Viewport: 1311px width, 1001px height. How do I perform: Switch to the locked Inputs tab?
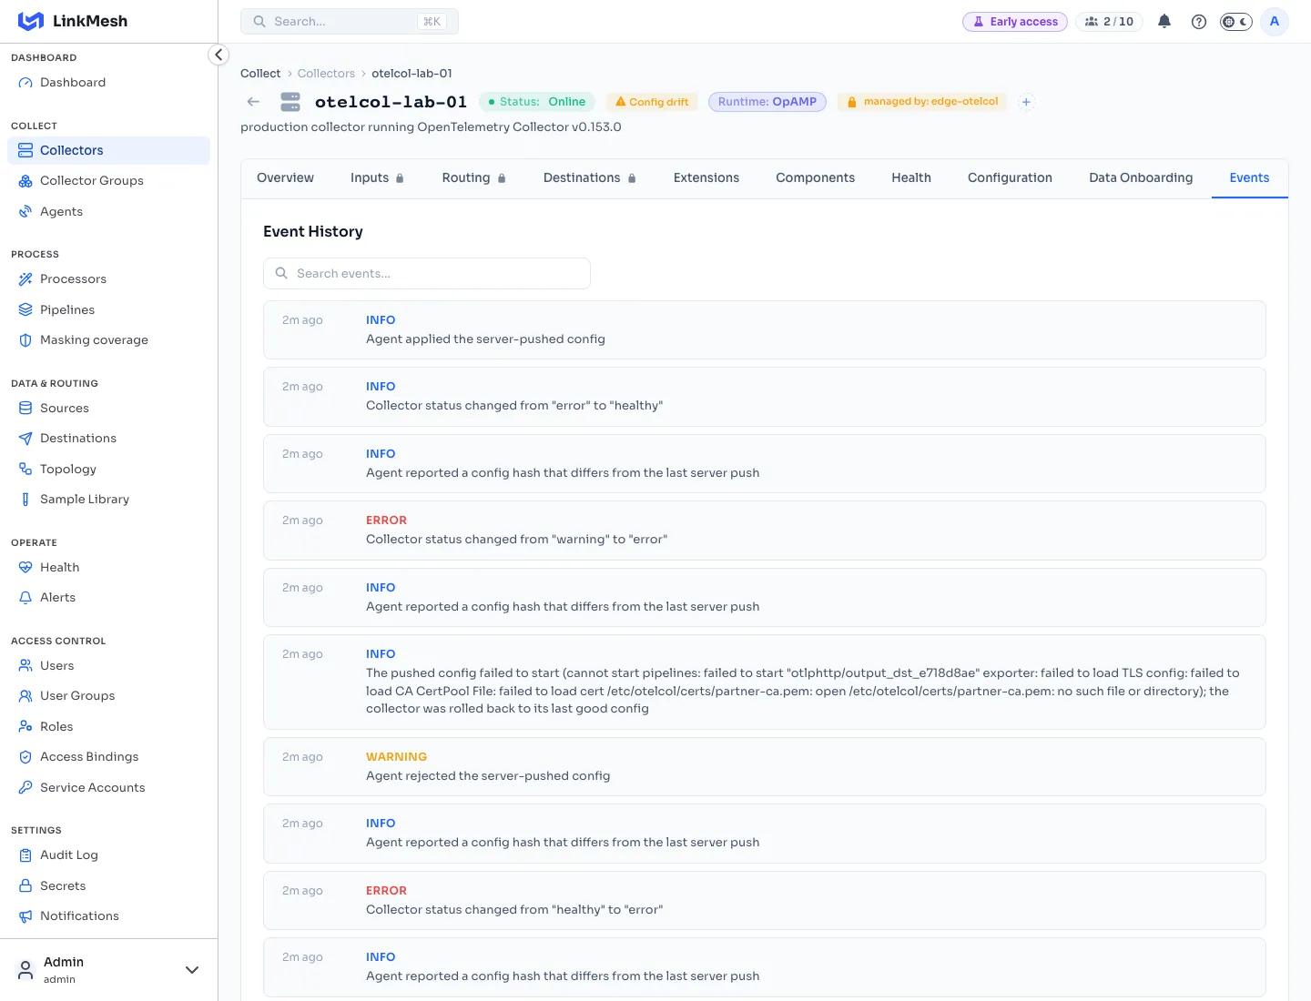377,178
